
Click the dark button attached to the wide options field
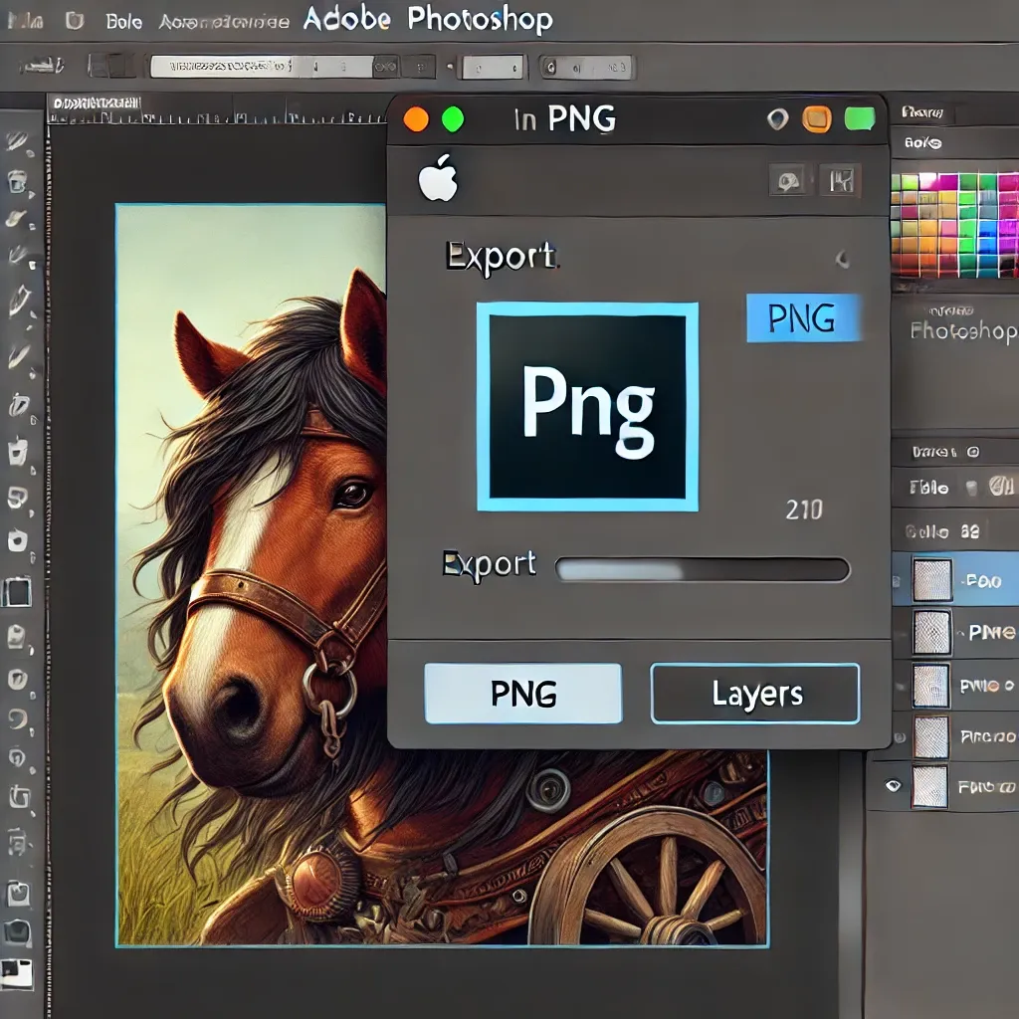386,67
